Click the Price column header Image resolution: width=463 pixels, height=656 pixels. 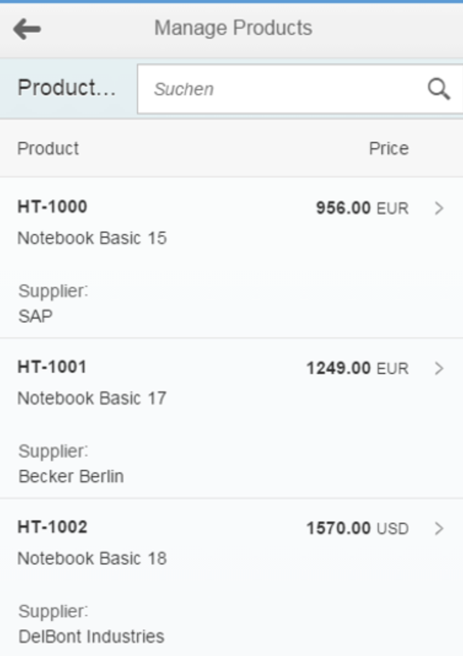(x=389, y=149)
